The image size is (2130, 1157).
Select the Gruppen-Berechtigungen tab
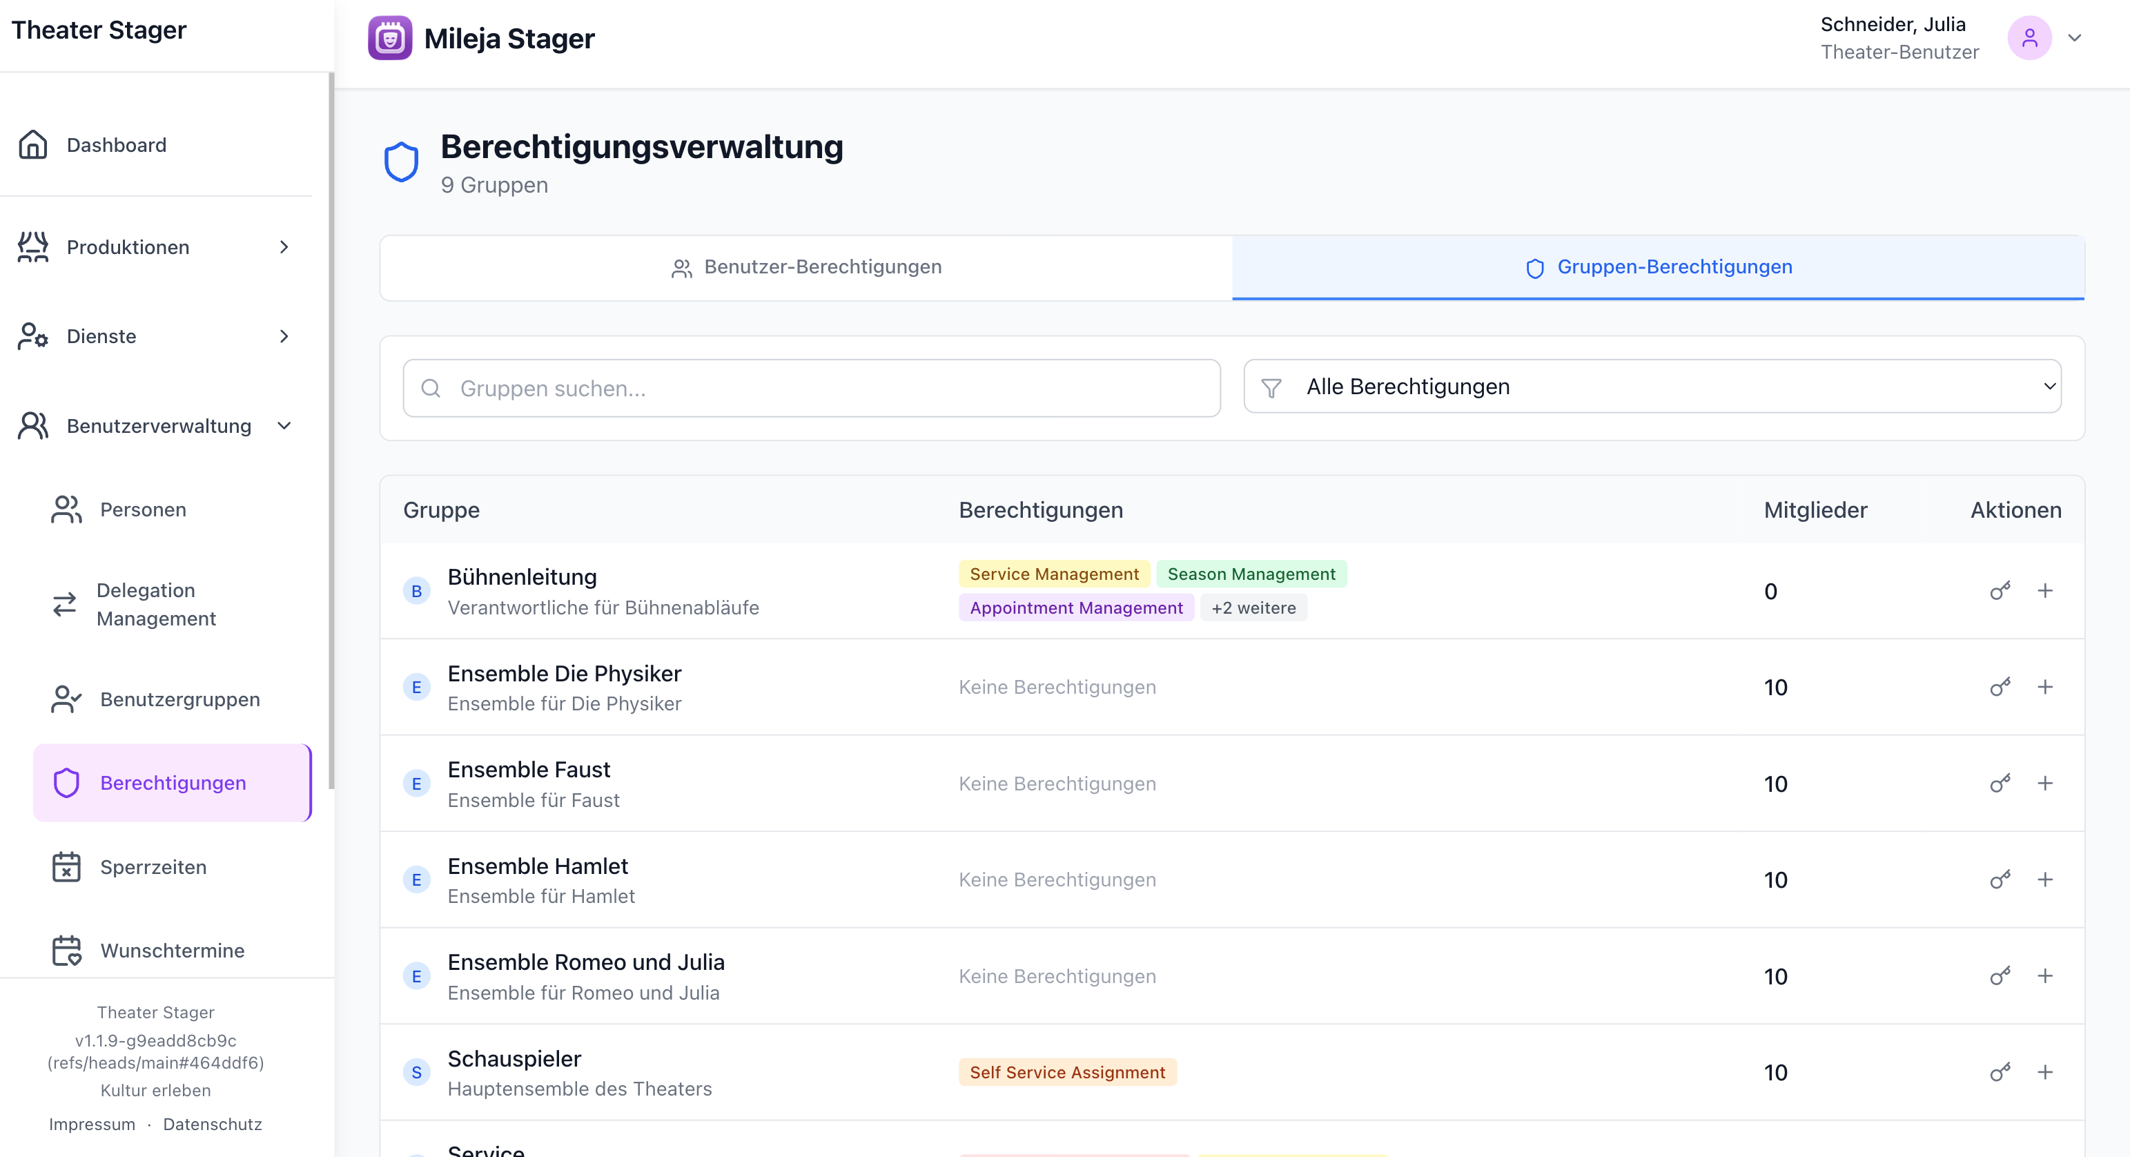pyautogui.click(x=1658, y=267)
